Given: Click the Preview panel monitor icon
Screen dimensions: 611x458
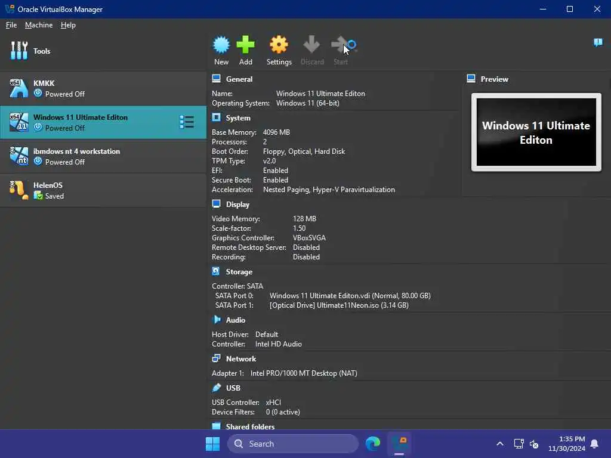Looking at the screenshot, I should point(471,79).
